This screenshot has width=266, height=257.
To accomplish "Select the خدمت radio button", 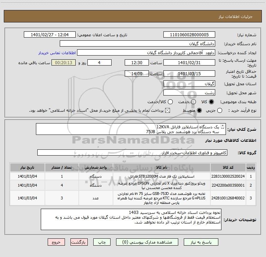I will coord(193,102).
